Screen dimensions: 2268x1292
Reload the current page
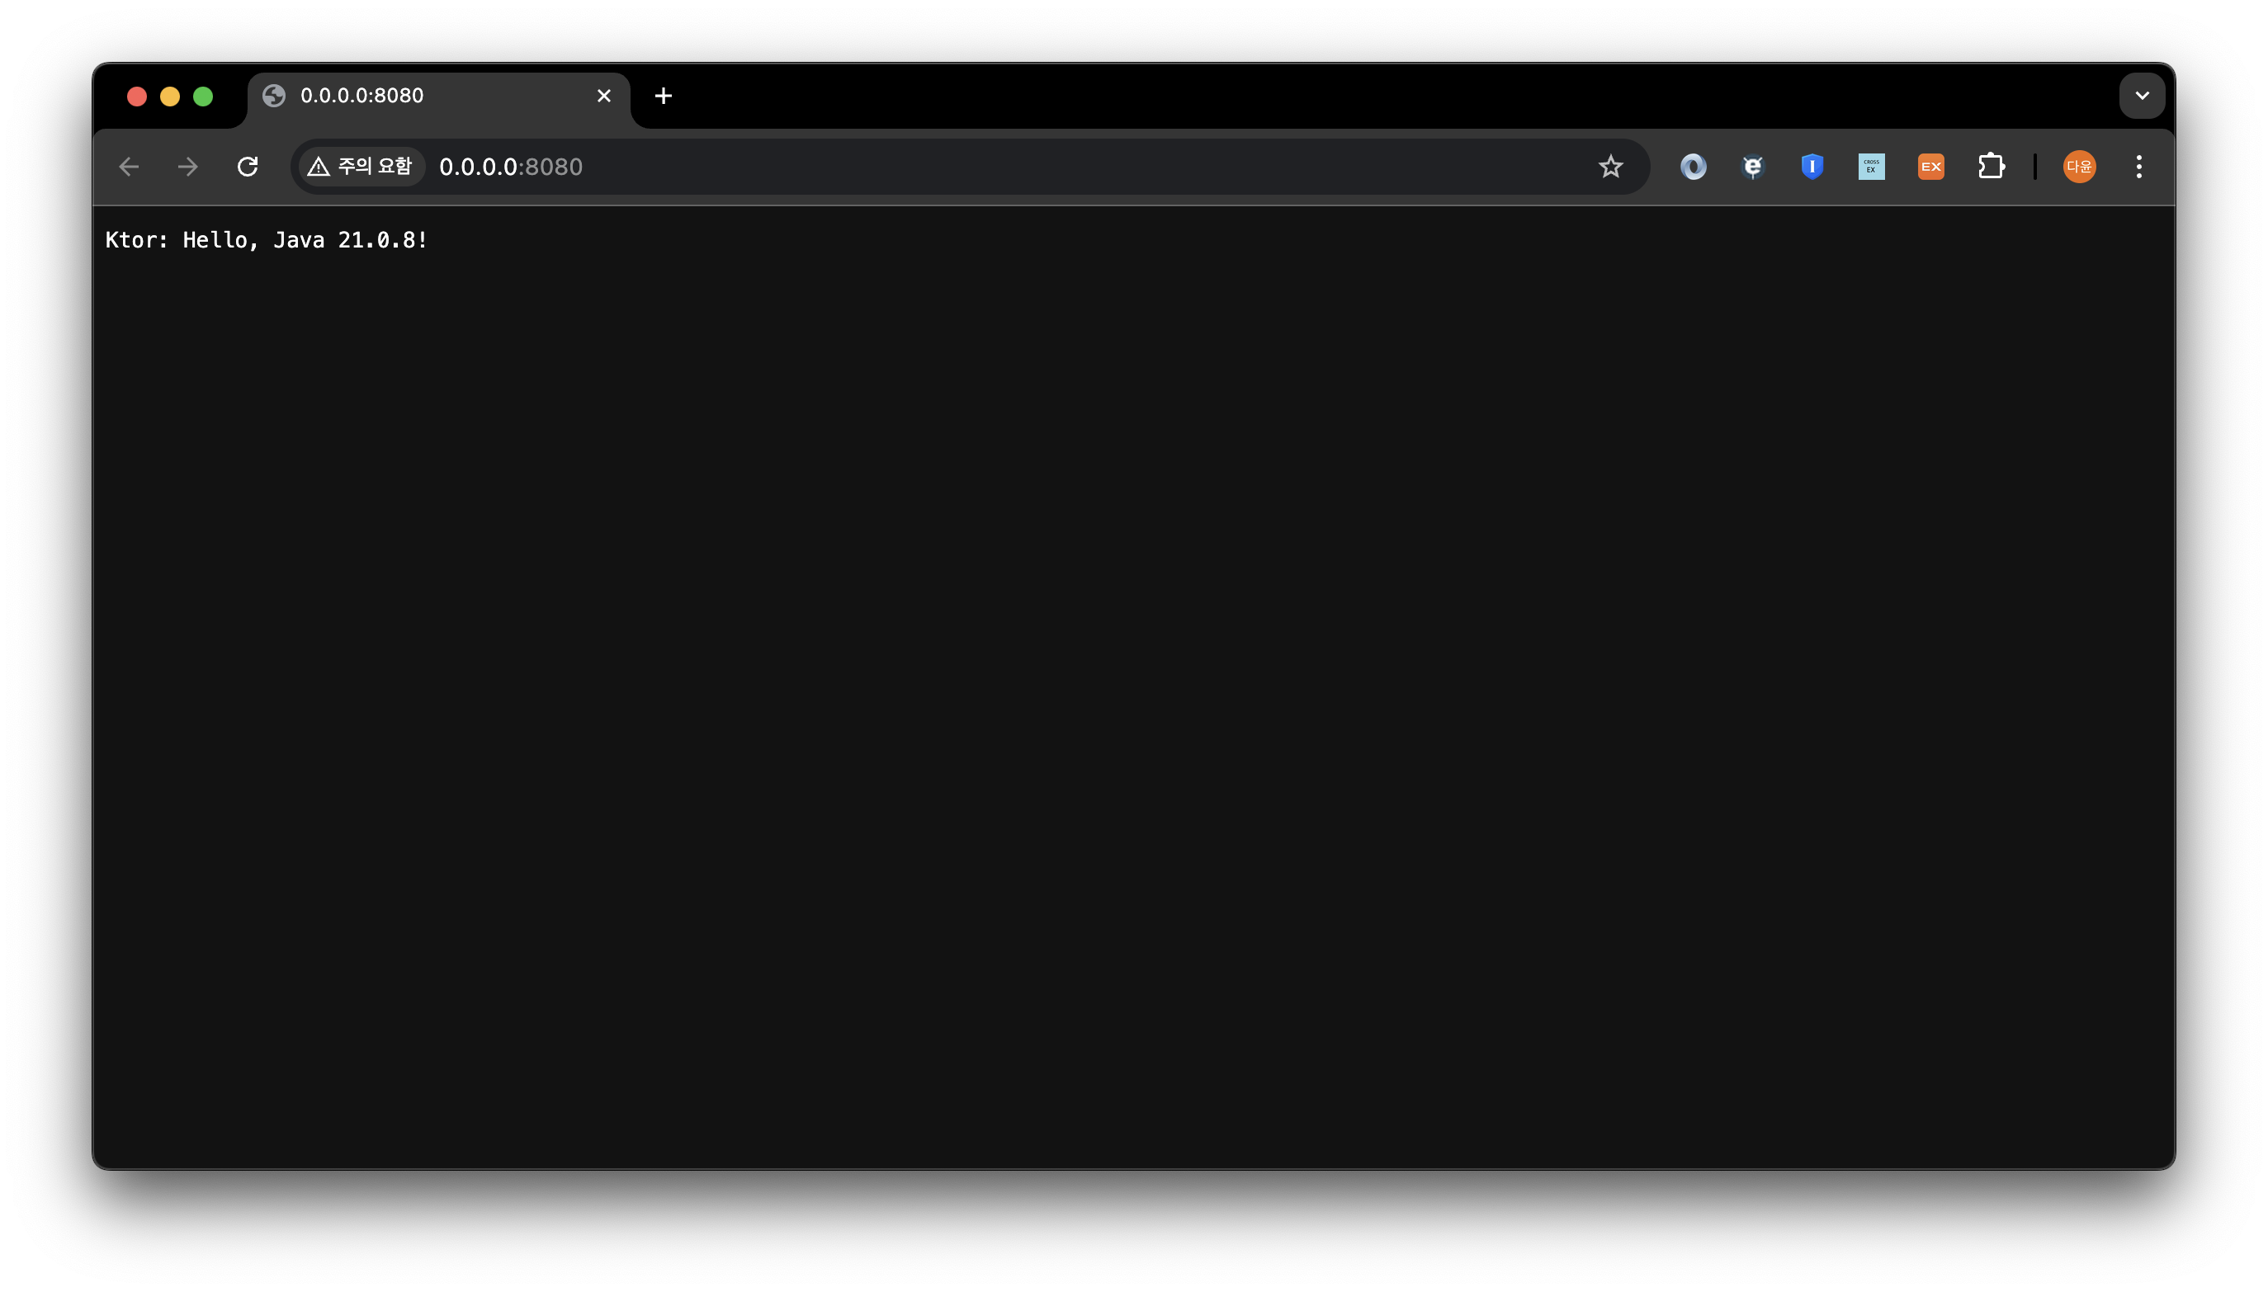click(248, 167)
